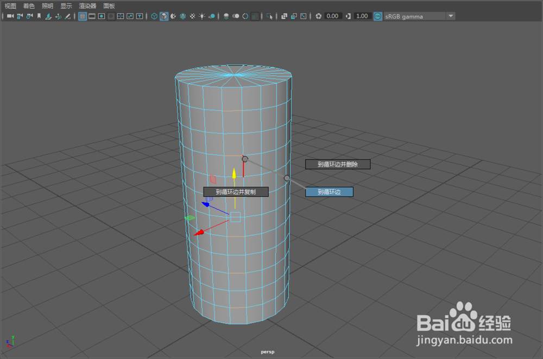Viewport: 543px width, 359px height.
Task: Click the Image Plane icon
Action: coord(48,16)
